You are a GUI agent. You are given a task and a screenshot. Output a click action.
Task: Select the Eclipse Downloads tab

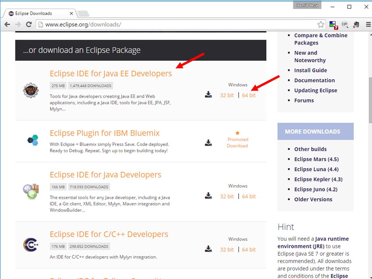(39, 14)
